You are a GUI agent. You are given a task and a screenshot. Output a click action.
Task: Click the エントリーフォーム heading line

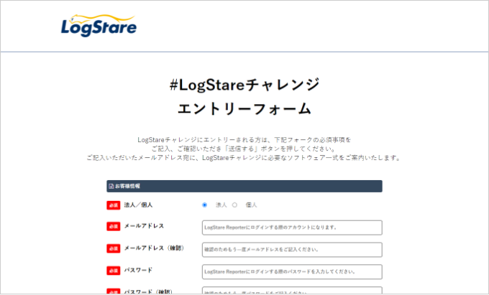[244, 109]
